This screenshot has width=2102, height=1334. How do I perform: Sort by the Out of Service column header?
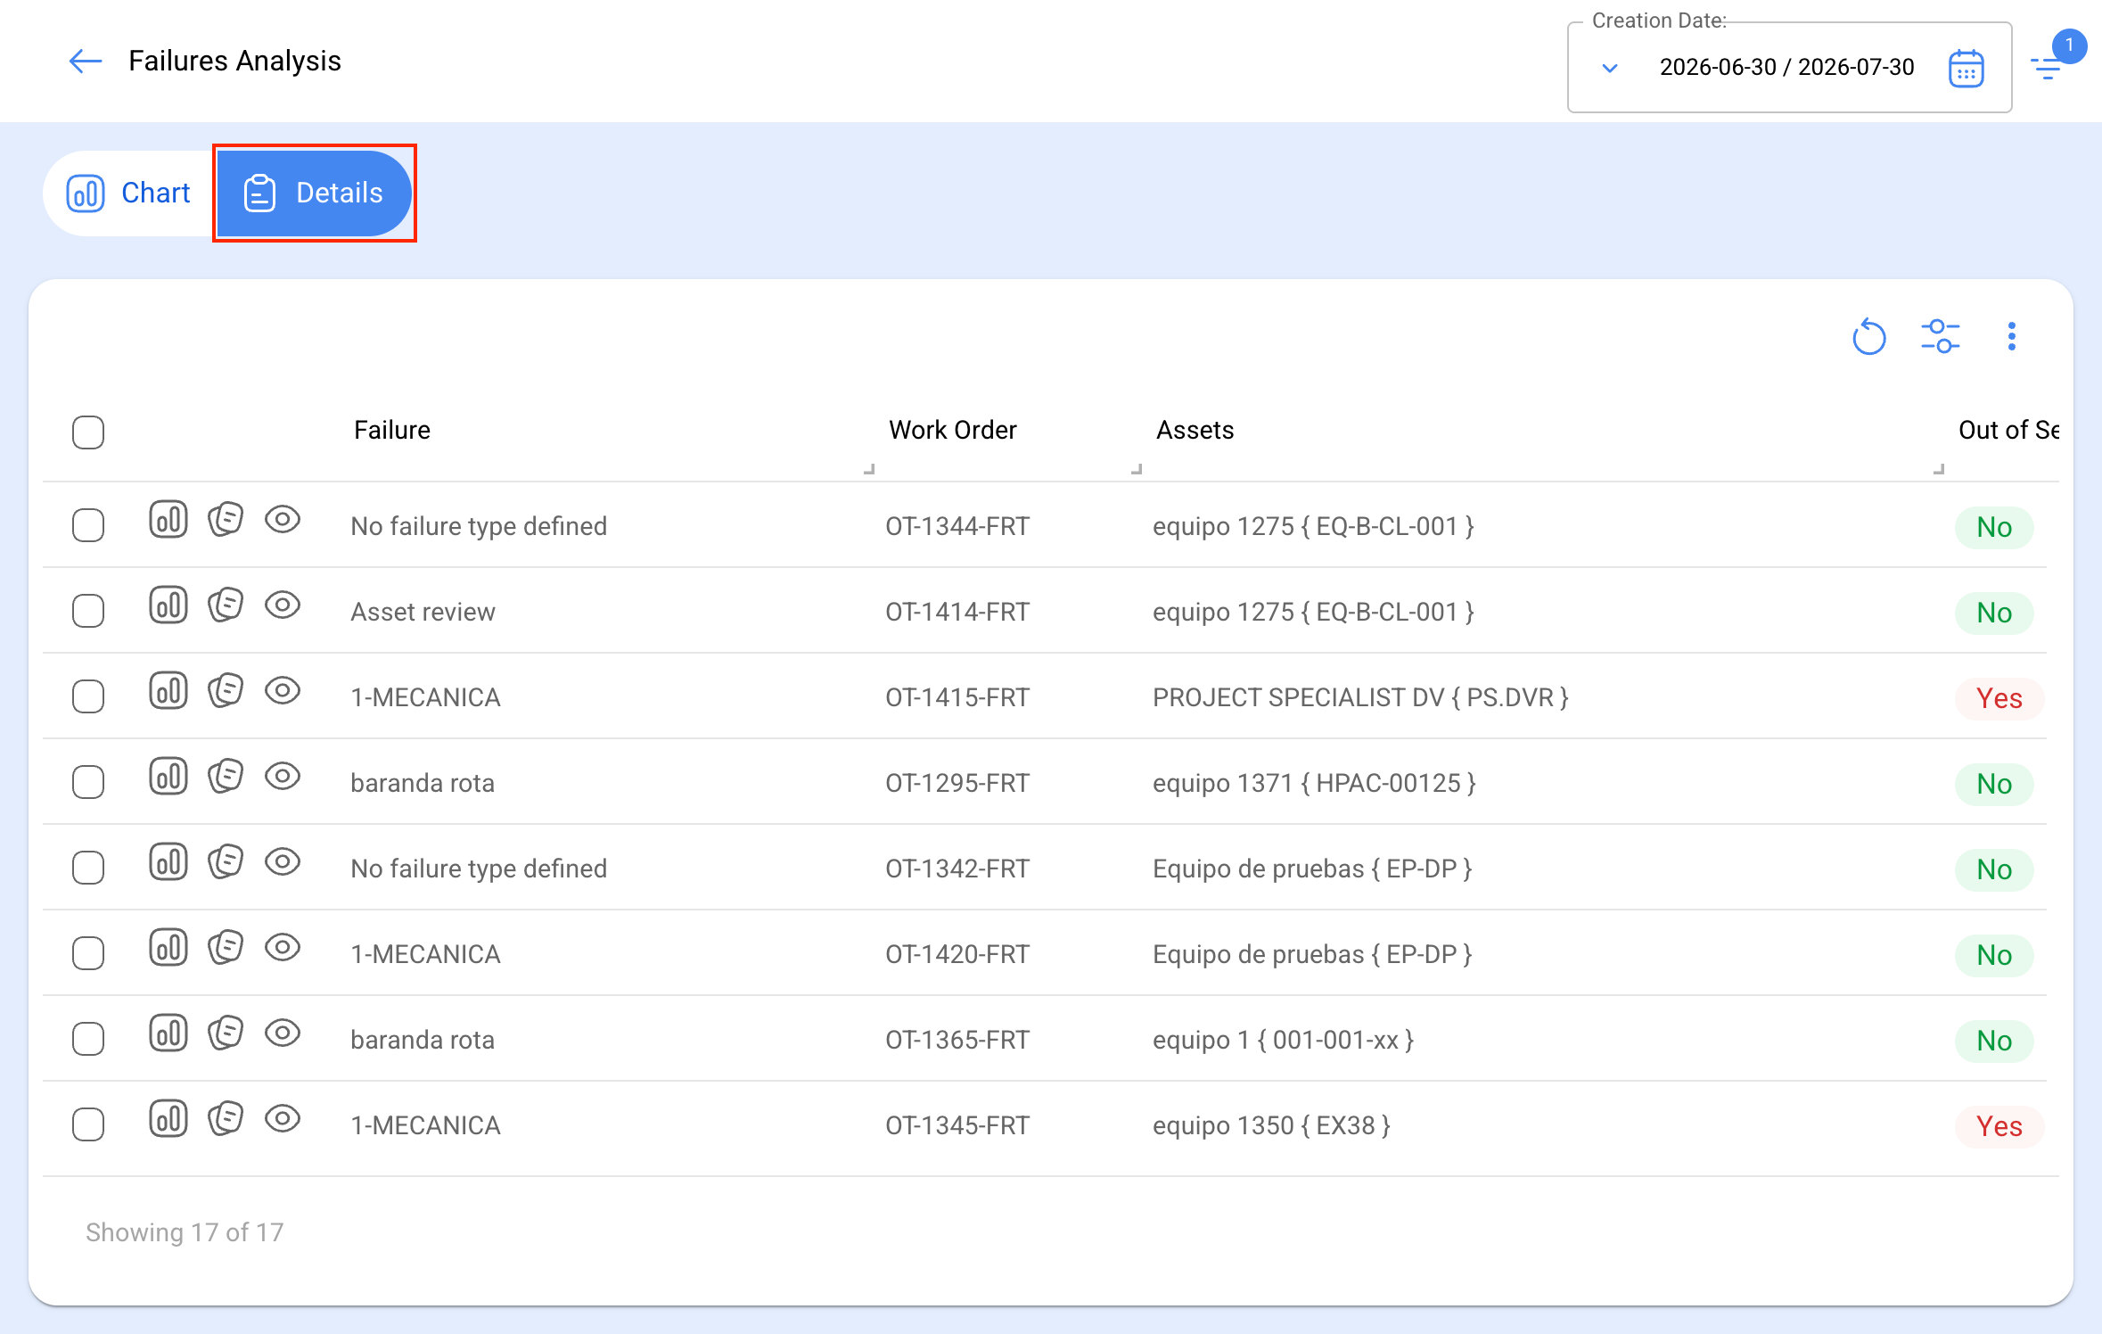tap(2008, 430)
